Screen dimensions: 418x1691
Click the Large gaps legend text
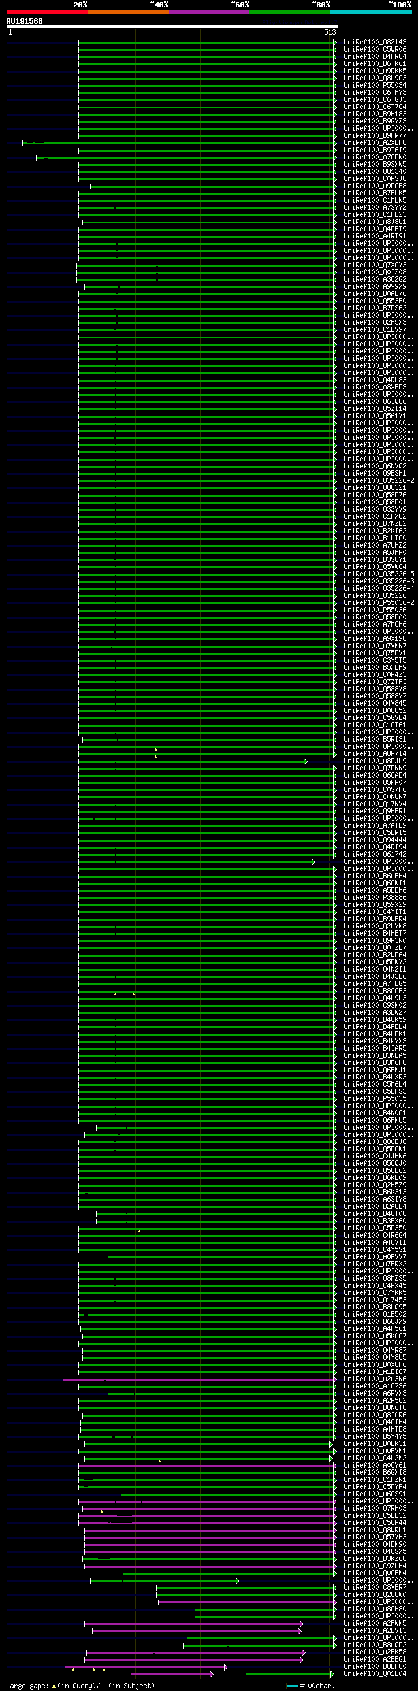click(x=80, y=1686)
